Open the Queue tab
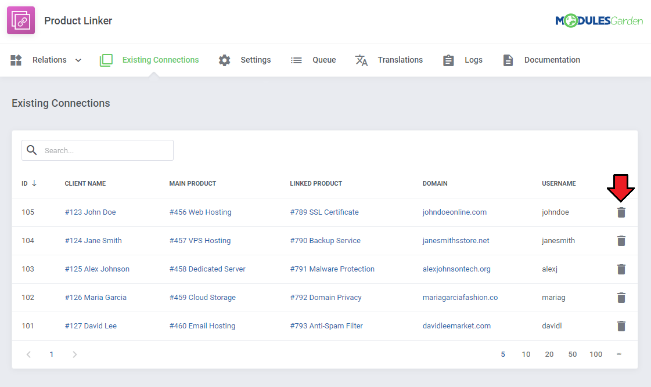Image resolution: width=651 pixels, height=387 pixels. pos(324,60)
